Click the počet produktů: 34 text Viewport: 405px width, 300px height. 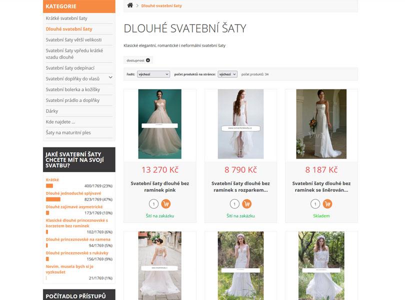coord(255,74)
